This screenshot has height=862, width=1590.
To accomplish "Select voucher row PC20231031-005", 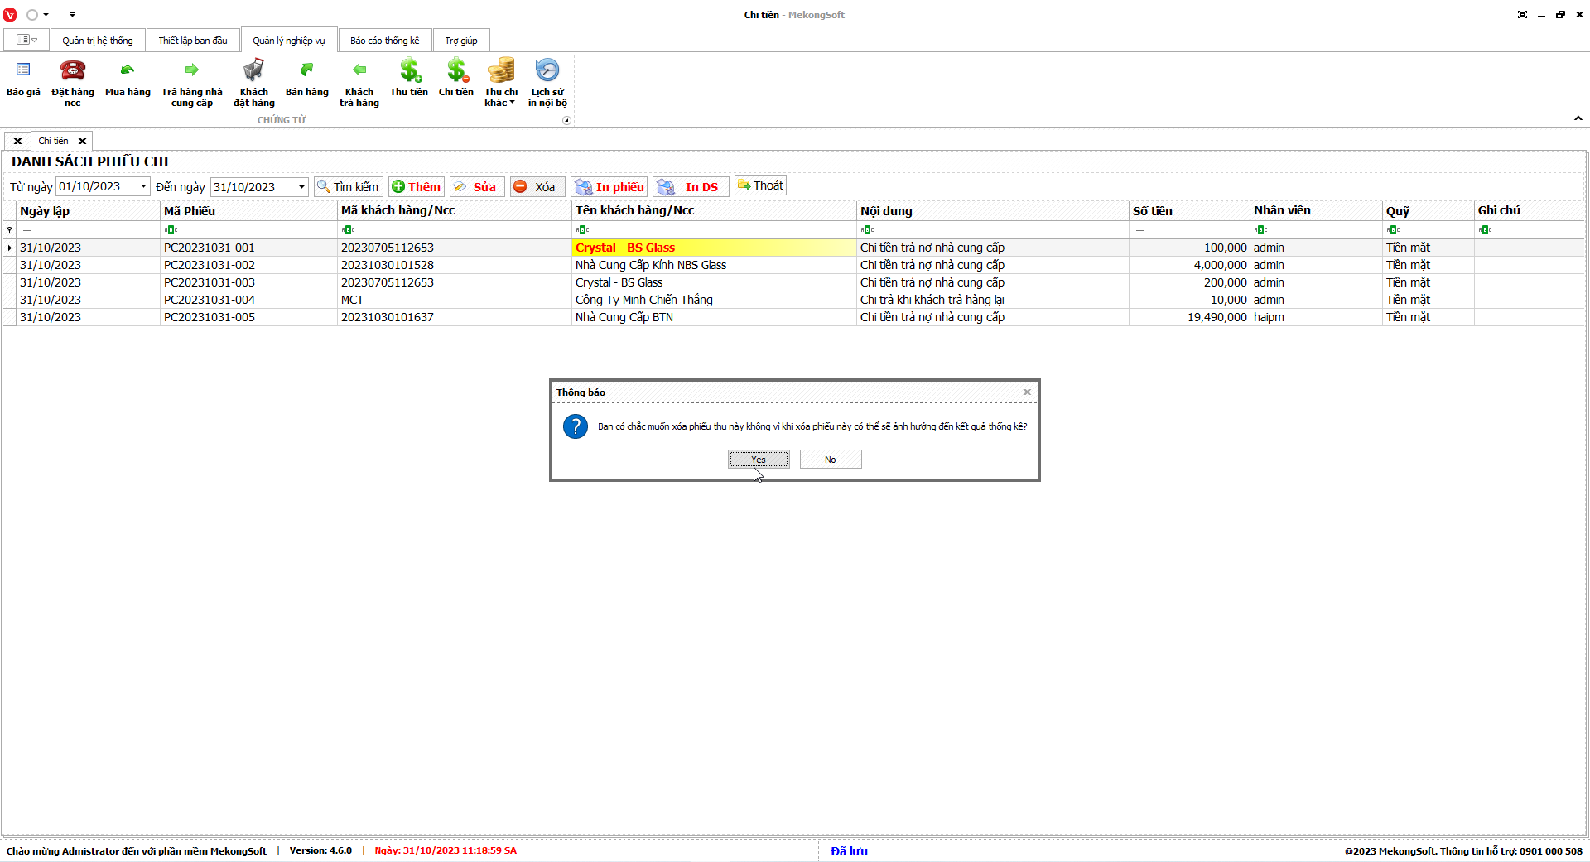I will tap(793, 317).
